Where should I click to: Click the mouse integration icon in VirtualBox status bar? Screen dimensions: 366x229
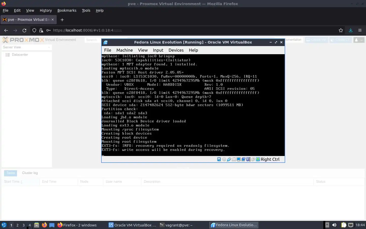(253, 159)
